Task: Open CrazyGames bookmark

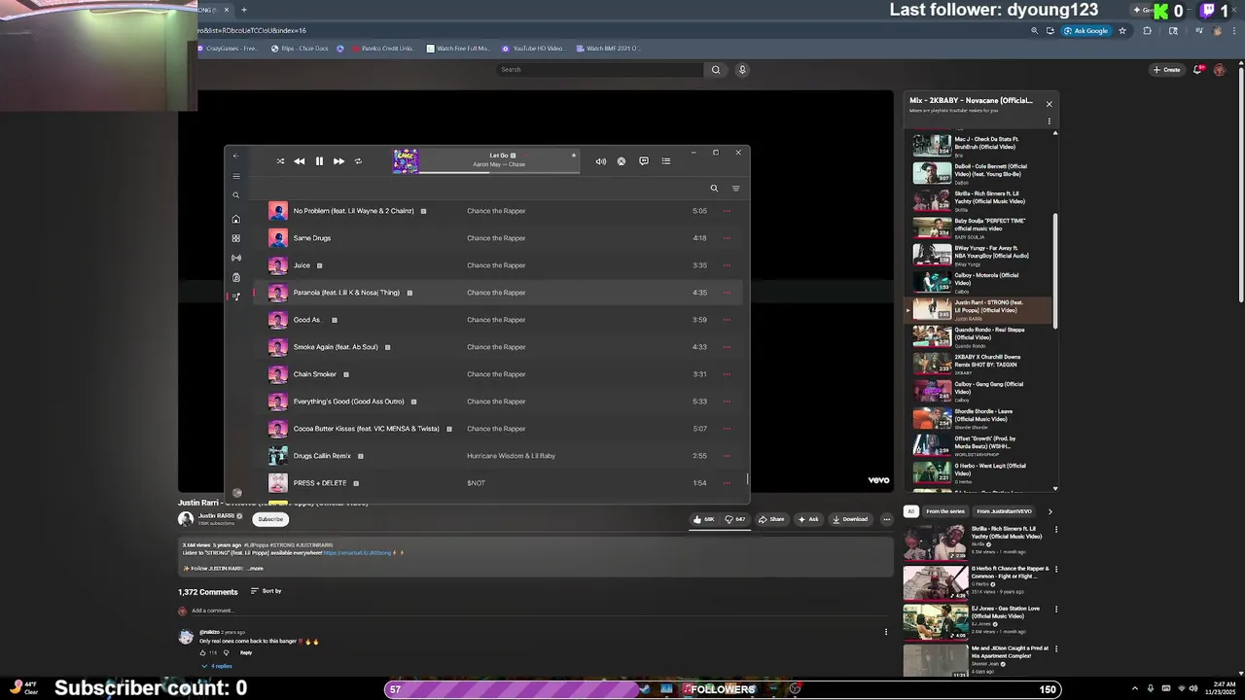Action: (x=229, y=49)
